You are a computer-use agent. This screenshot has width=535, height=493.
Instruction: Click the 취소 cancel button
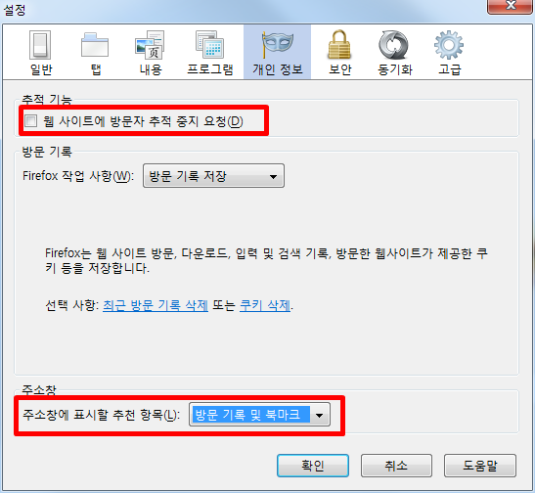[396, 466]
